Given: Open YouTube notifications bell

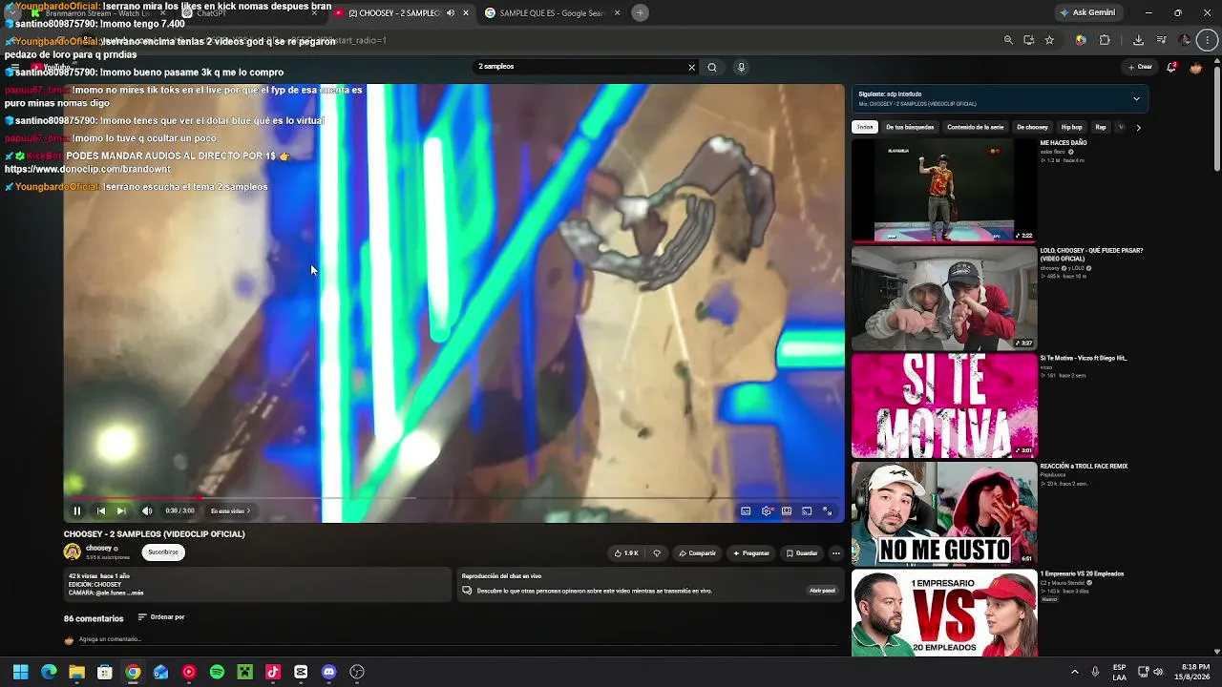Looking at the screenshot, I should (1171, 67).
